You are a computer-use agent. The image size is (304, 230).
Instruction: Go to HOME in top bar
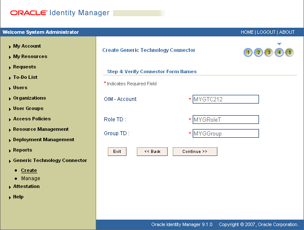pyautogui.click(x=247, y=32)
